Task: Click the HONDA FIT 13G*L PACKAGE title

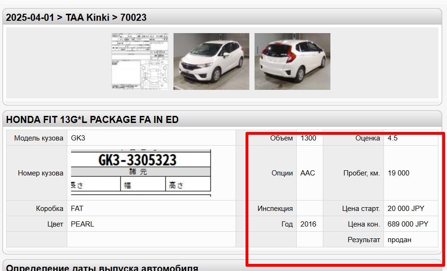Action: (x=92, y=120)
